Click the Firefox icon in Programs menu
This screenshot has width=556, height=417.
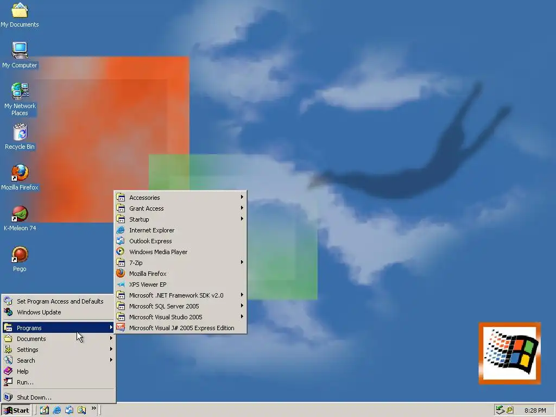[x=121, y=273]
